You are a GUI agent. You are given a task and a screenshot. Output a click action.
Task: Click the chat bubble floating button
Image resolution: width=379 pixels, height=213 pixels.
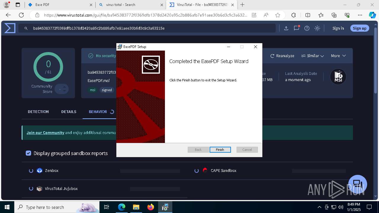click(x=358, y=184)
